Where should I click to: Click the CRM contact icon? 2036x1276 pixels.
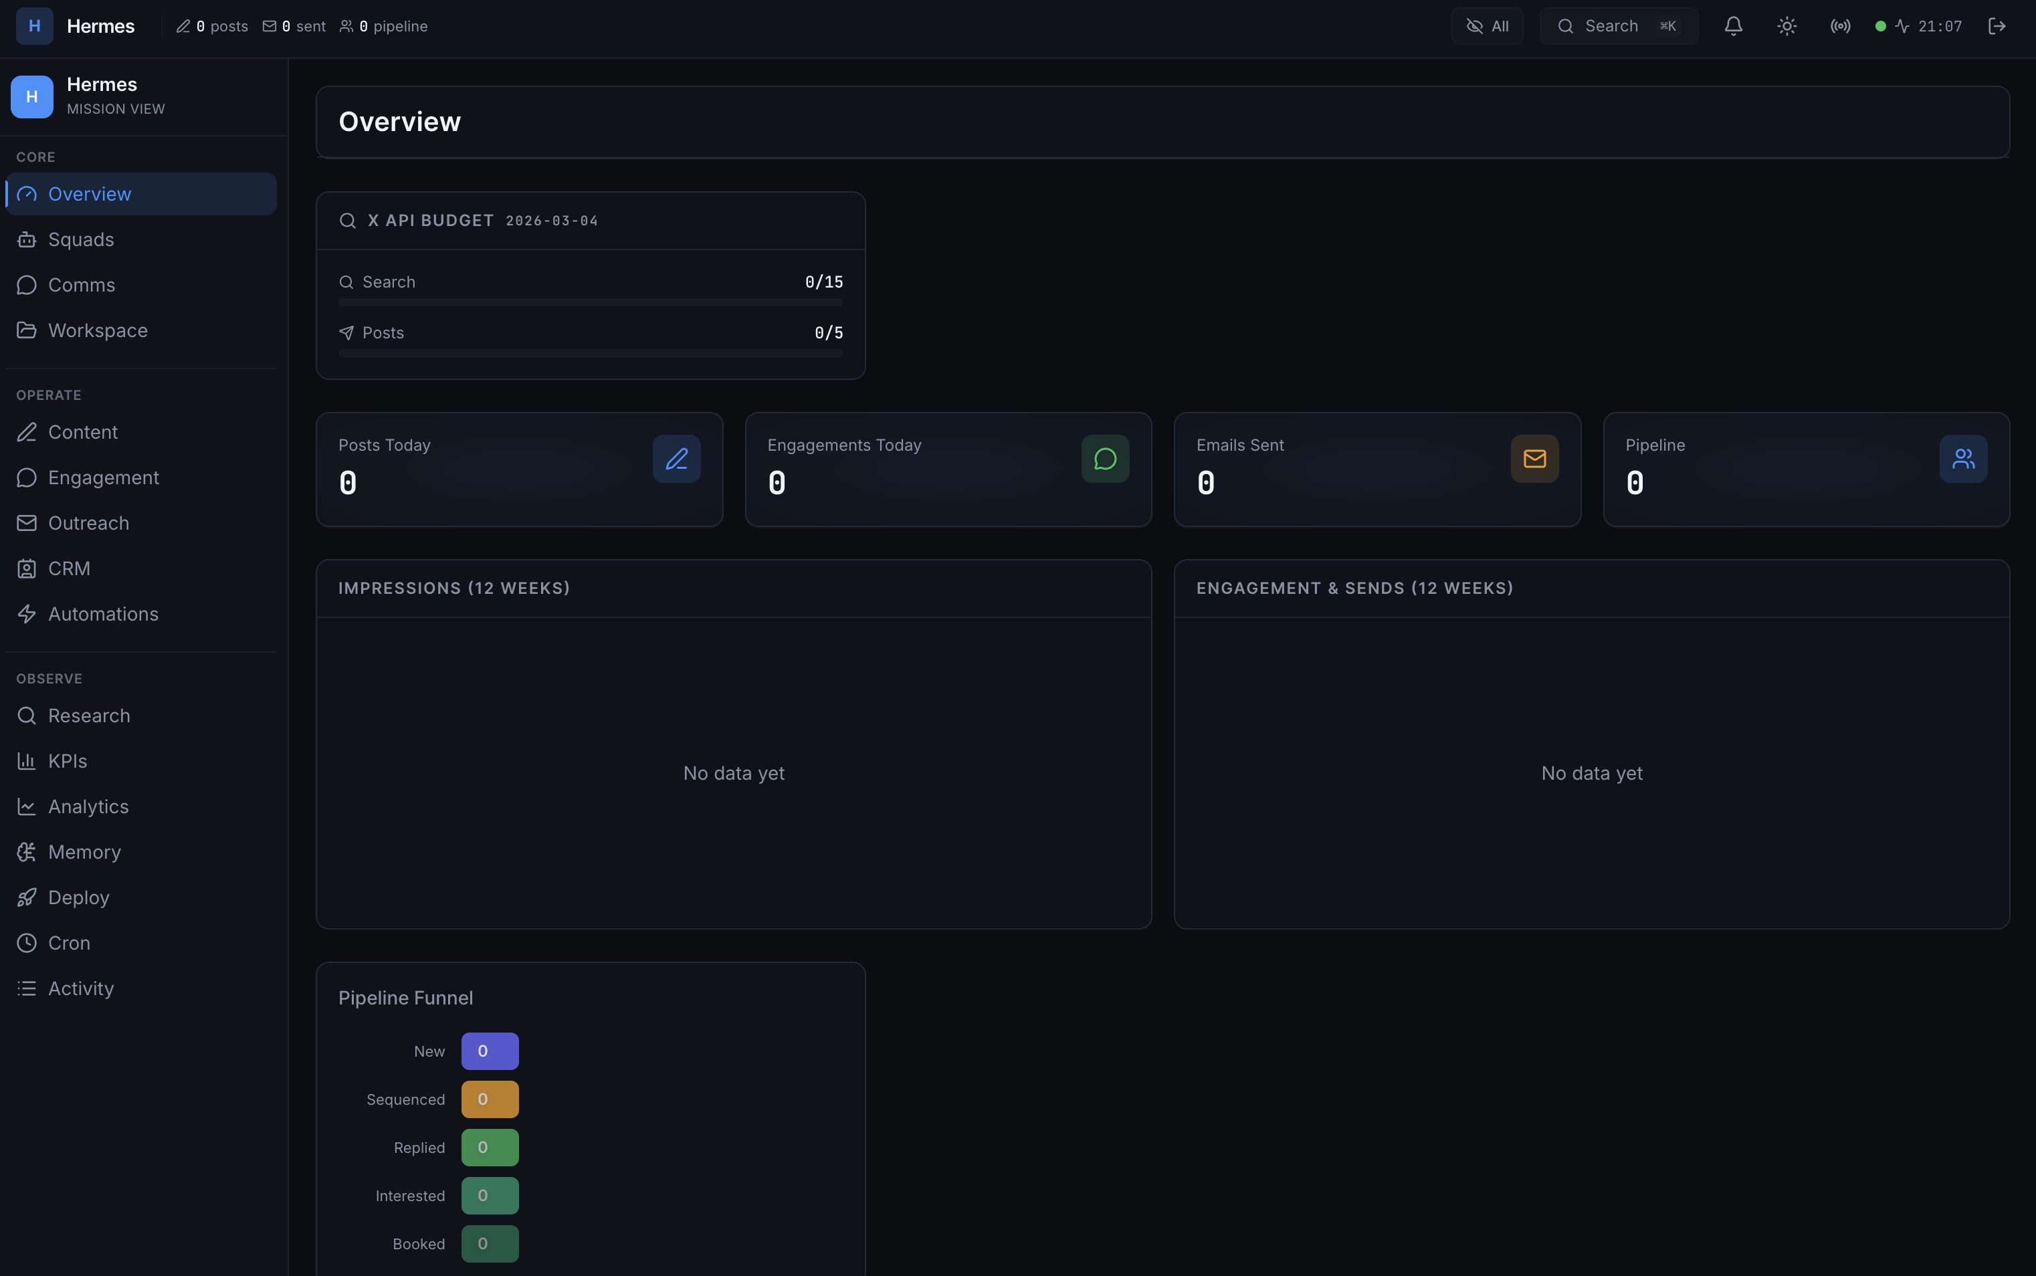pyautogui.click(x=27, y=569)
